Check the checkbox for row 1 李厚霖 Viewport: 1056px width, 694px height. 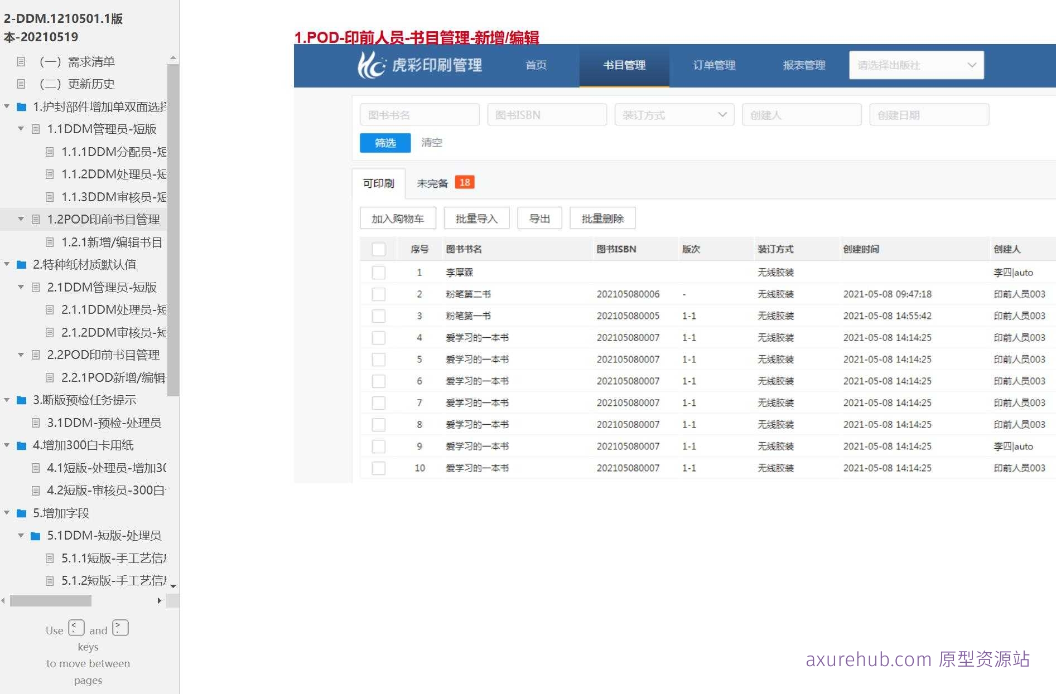(x=379, y=273)
